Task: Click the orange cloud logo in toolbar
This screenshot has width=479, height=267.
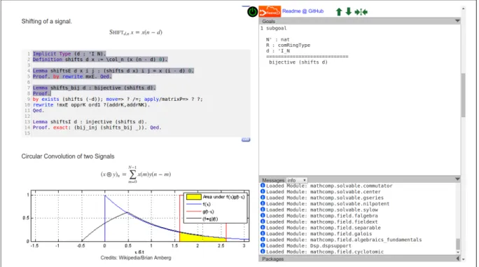Action: pos(270,11)
